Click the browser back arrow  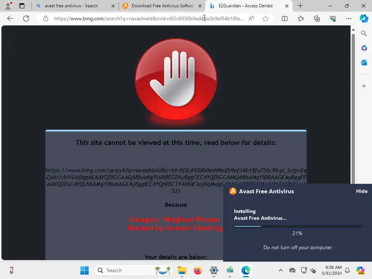[x=10, y=19]
